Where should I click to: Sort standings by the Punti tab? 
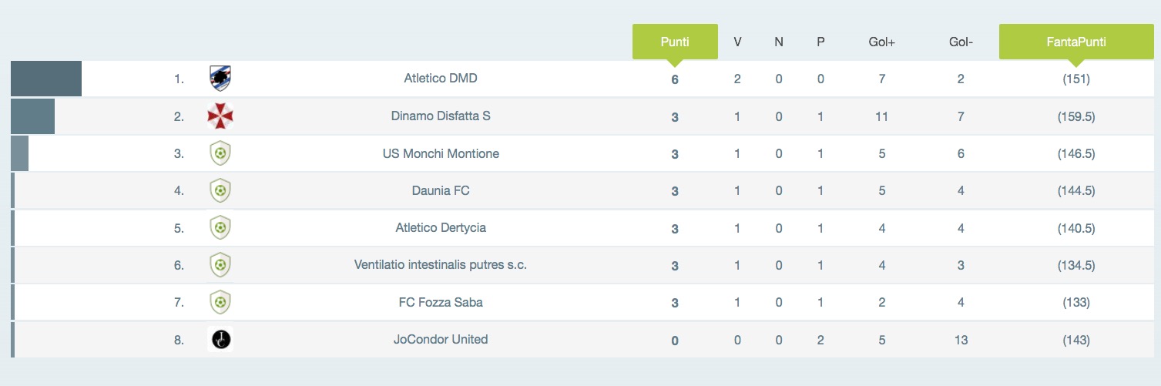(x=675, y=42)
